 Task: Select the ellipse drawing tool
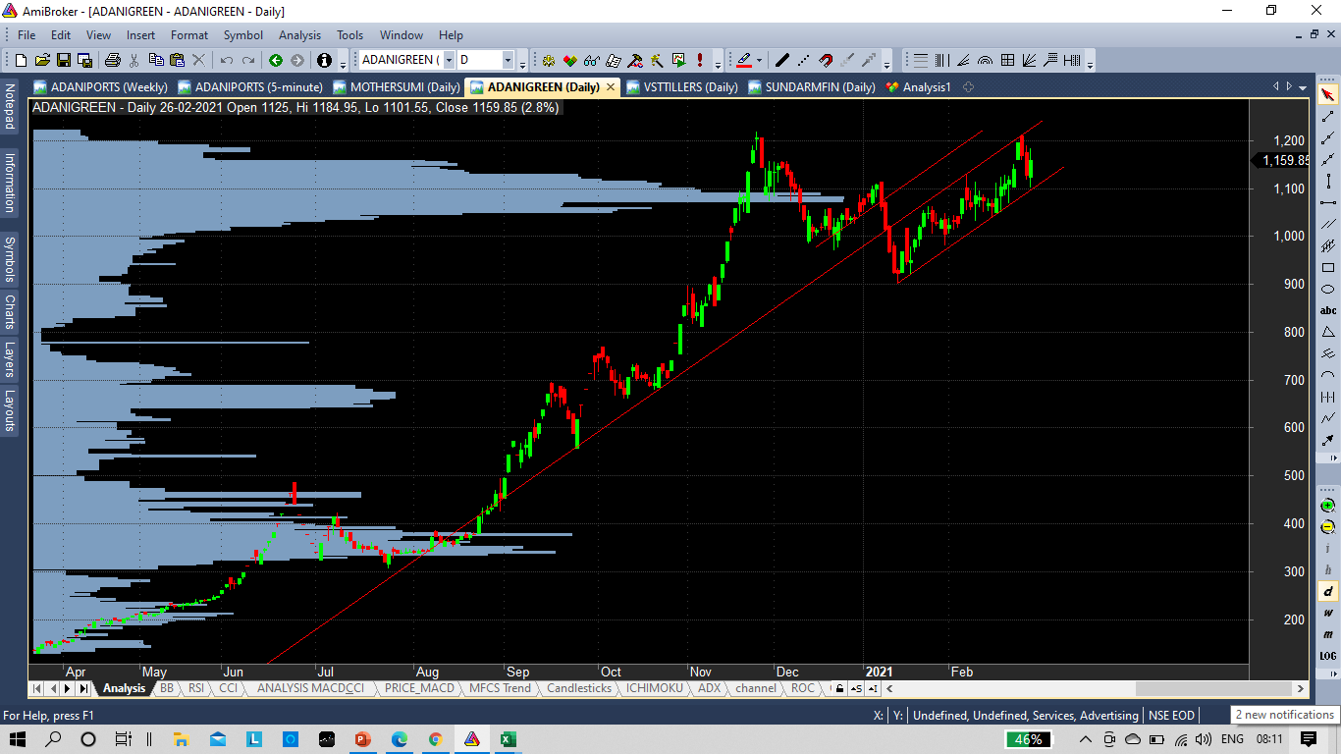[1328, 289]
